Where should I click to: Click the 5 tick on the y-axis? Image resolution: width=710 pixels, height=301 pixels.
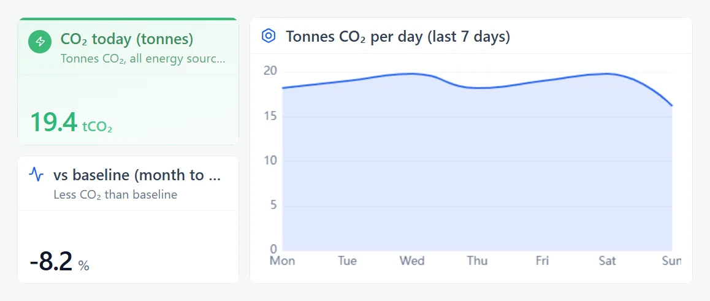[x=273, y=205]
